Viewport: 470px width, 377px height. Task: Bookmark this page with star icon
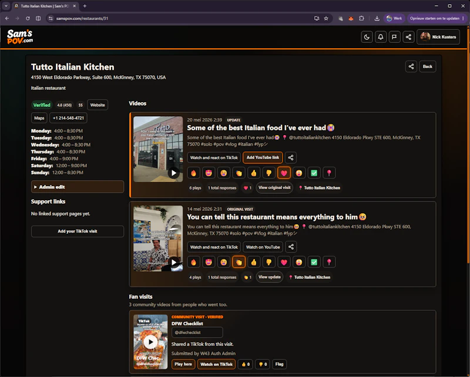pos(326,18)
